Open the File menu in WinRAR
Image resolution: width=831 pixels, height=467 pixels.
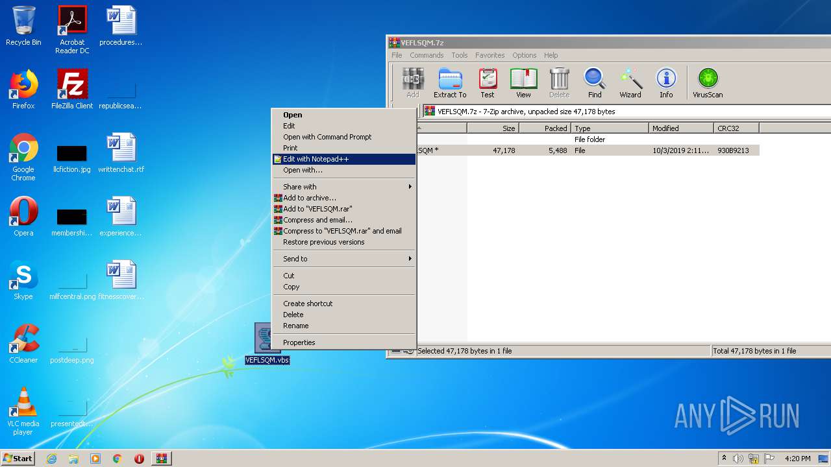[397, 55]
